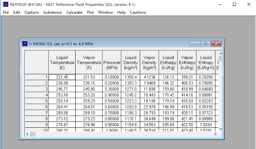Open the Substance menu
The image size is (256, 149).
click(x=52, y=13)
